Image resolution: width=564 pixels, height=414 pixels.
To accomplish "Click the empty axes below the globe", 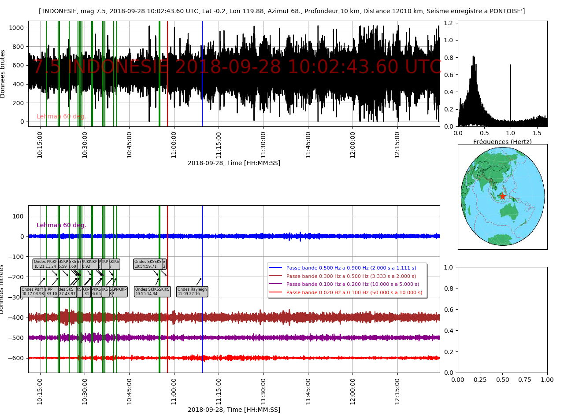I will point(502,319).
